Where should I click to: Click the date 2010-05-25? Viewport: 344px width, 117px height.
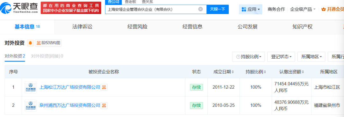(x=224, y=106)
